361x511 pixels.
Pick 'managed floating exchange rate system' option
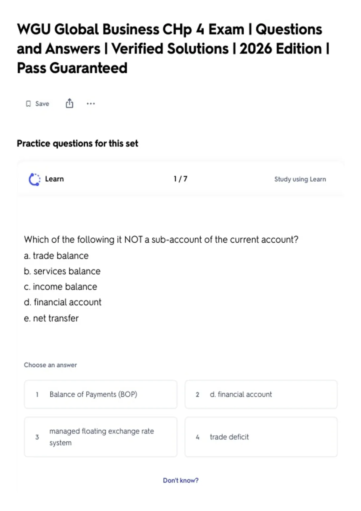(101, 437)
